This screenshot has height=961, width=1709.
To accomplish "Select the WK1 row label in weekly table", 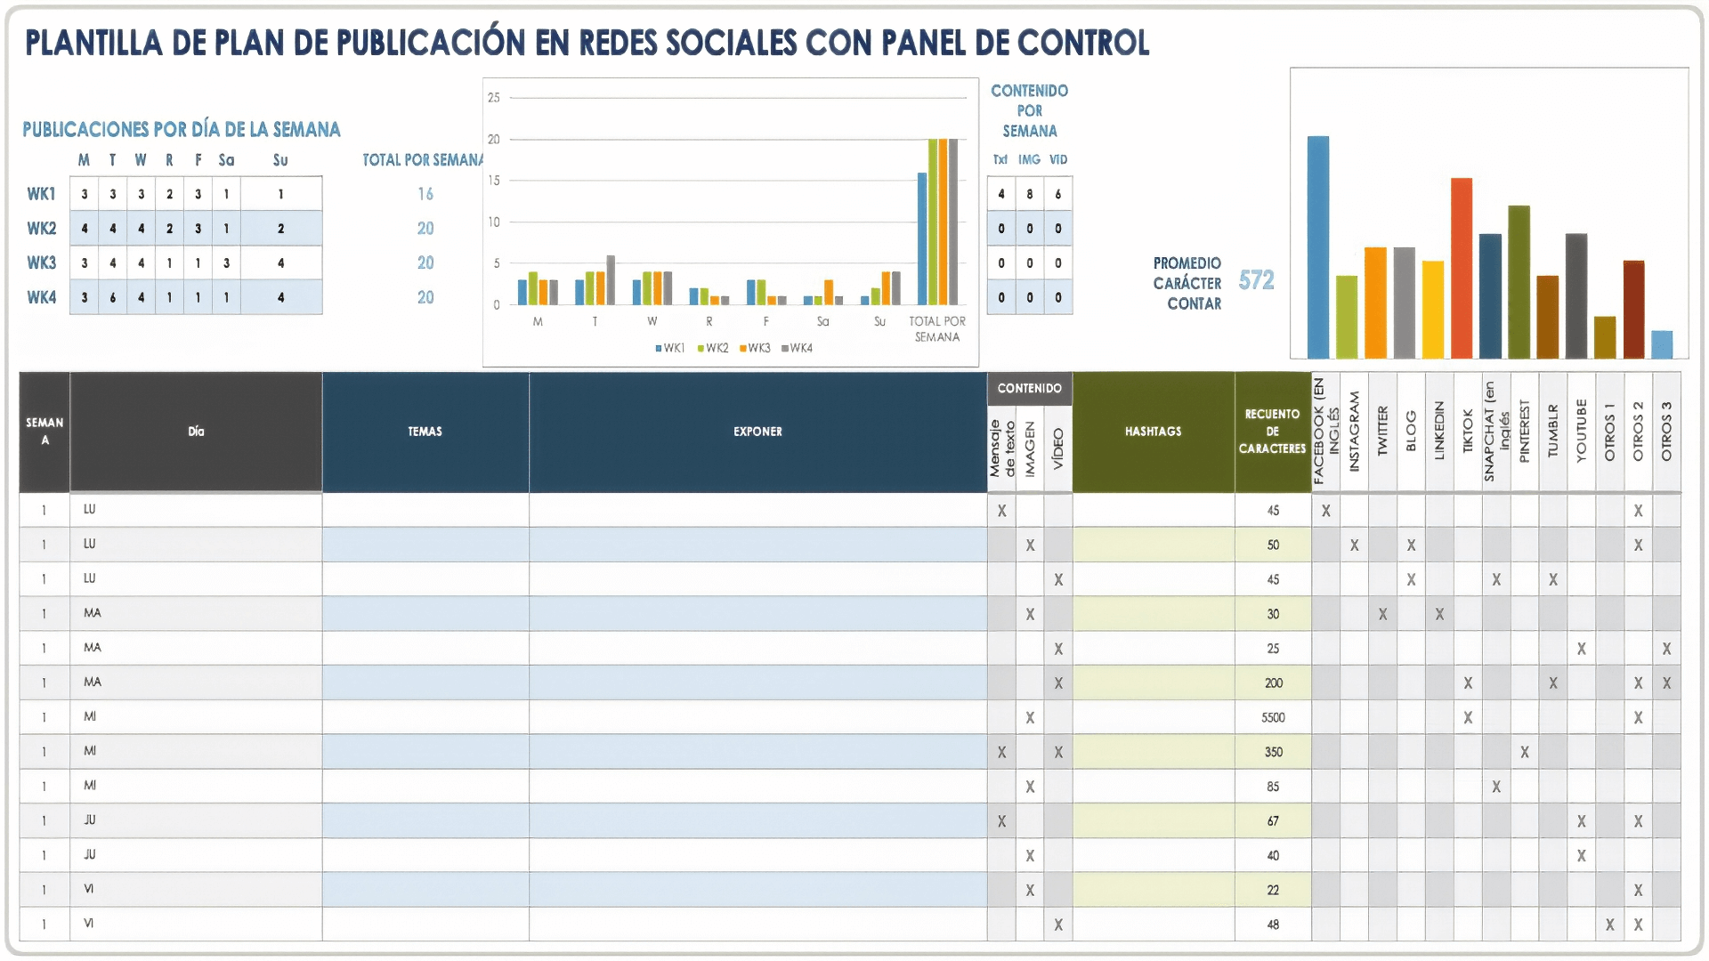I will (x=41, y=194).
